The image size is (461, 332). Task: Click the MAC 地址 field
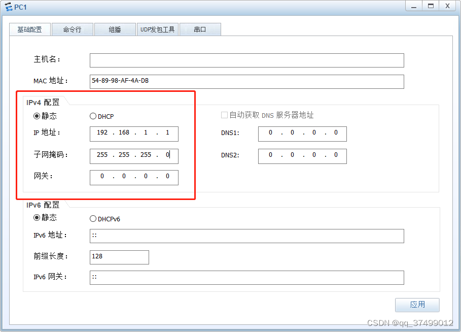246,82
